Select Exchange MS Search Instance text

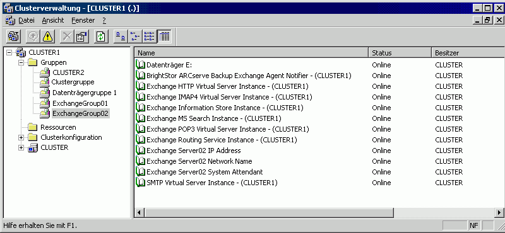pos(214,118)
